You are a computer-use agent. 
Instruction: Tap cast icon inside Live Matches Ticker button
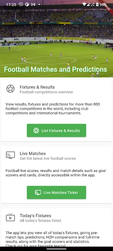click(x=38, y=192)
